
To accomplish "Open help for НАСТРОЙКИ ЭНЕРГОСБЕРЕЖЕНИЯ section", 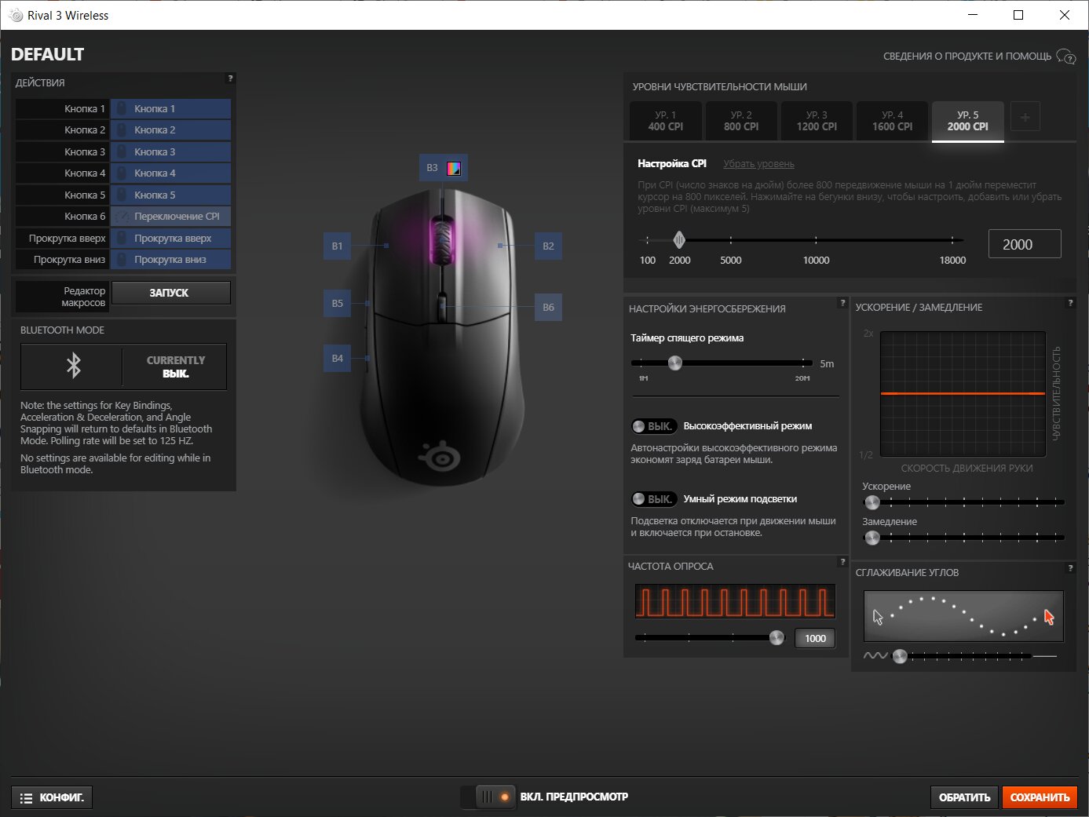I will pyautogui.click(x=842, y=303).
